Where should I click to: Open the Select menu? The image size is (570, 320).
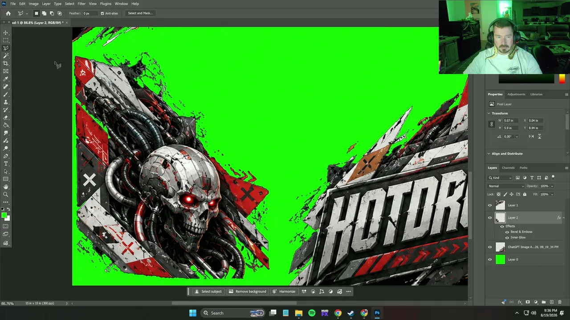point(69,4)
